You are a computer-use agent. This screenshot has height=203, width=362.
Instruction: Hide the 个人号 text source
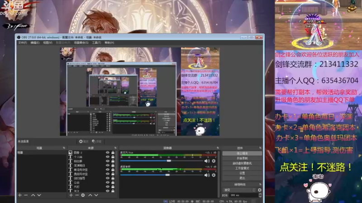108,157
